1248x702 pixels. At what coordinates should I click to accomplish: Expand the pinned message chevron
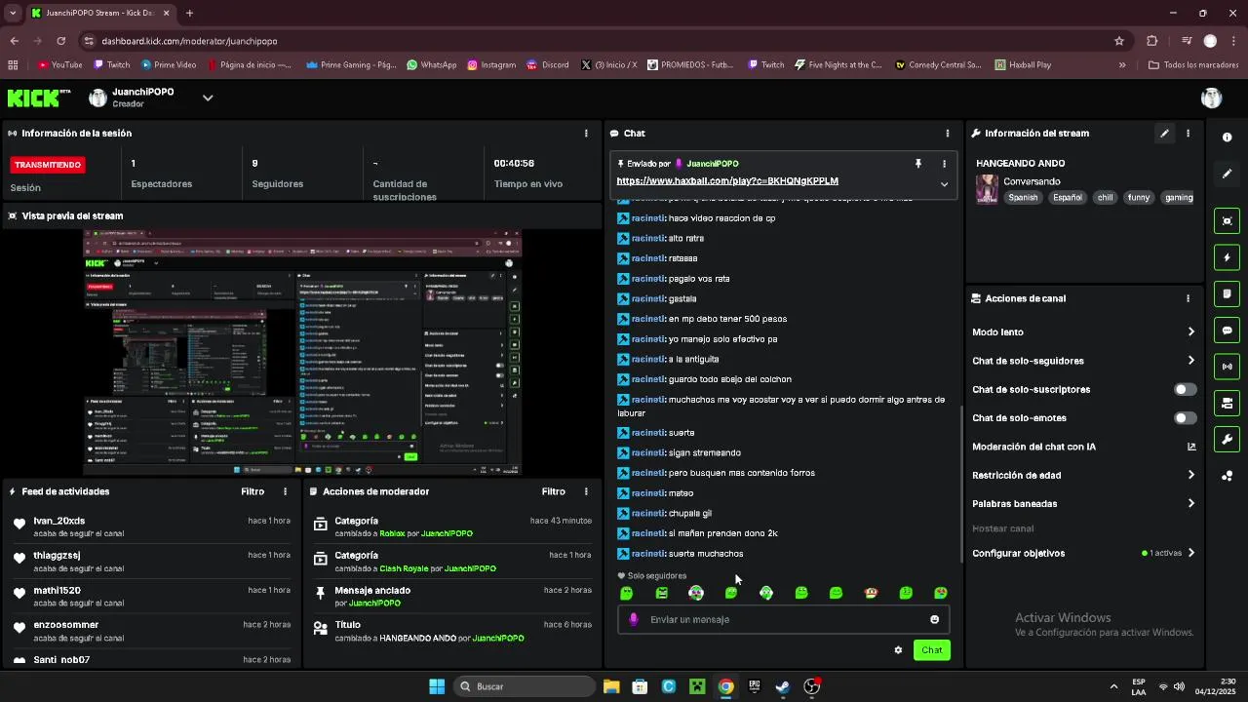[944, 184]
